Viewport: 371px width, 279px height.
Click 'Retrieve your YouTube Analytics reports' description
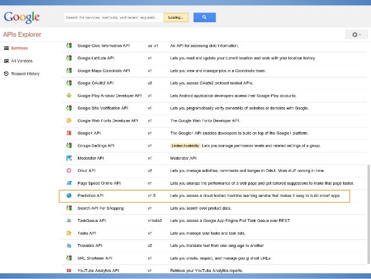click(x=206, y=270)
